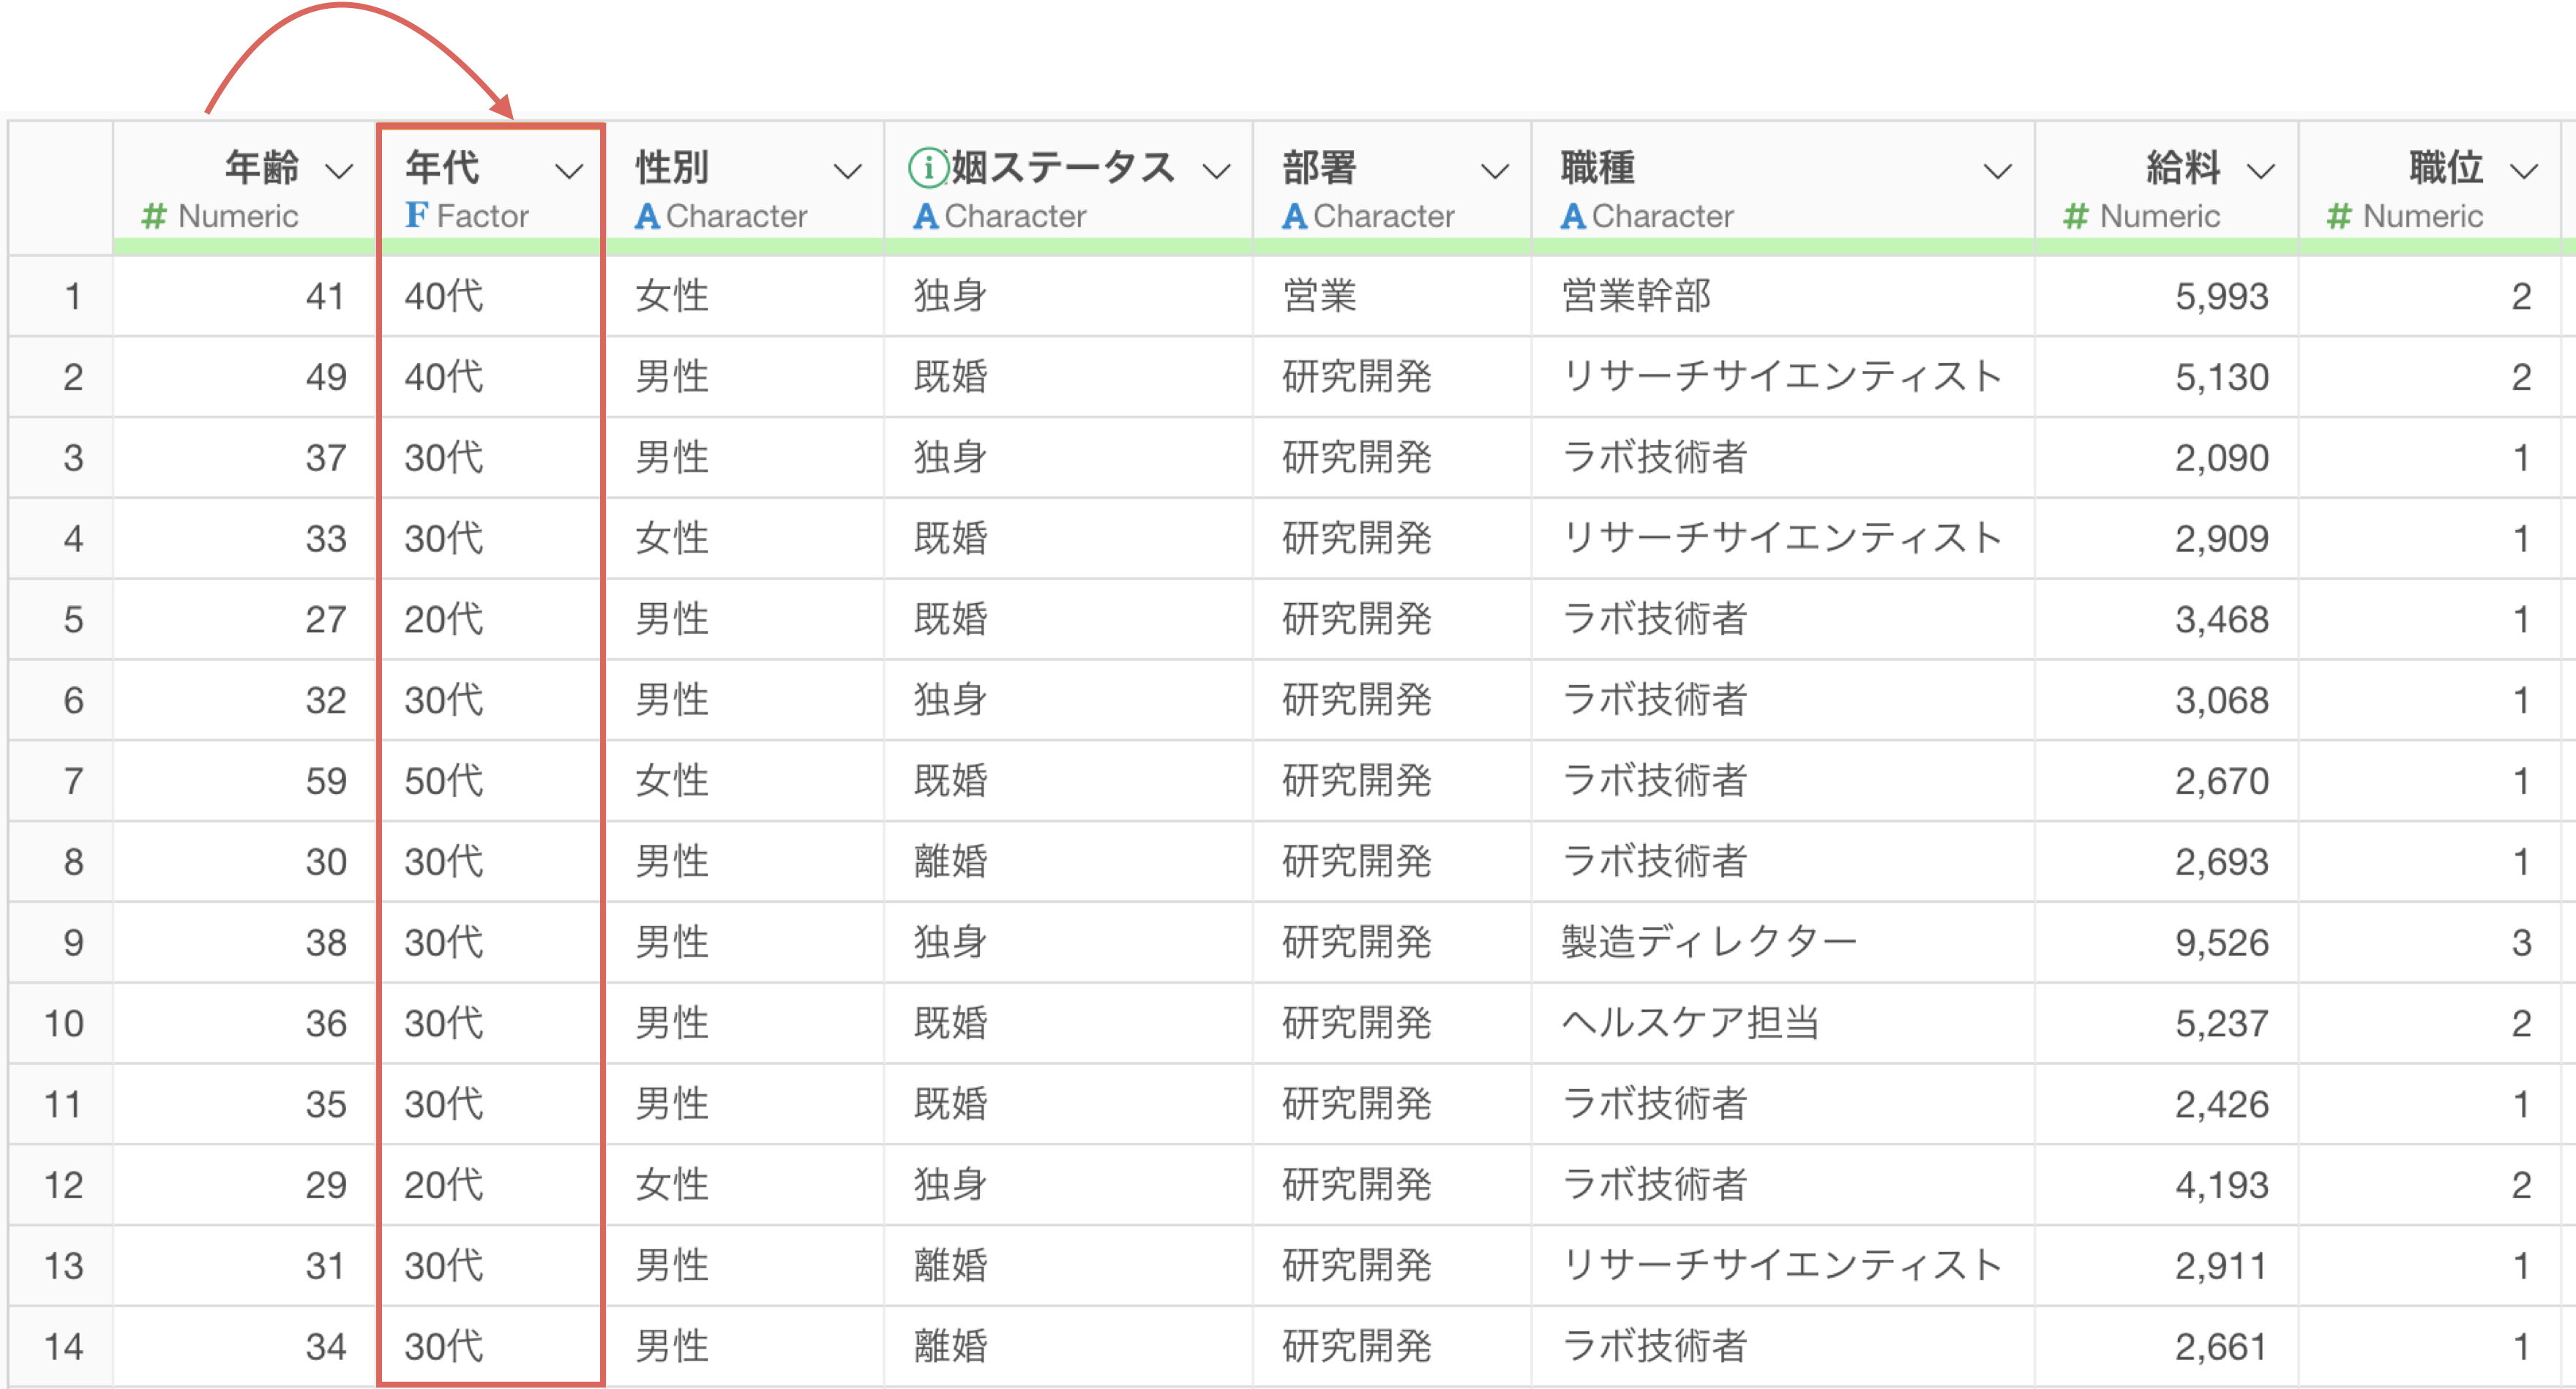The height and width of the screenshot is (1389, 2576).
Task: Open the 職位 column dropdown menu
Action: pyautogui.click(x=2525, y=171)
